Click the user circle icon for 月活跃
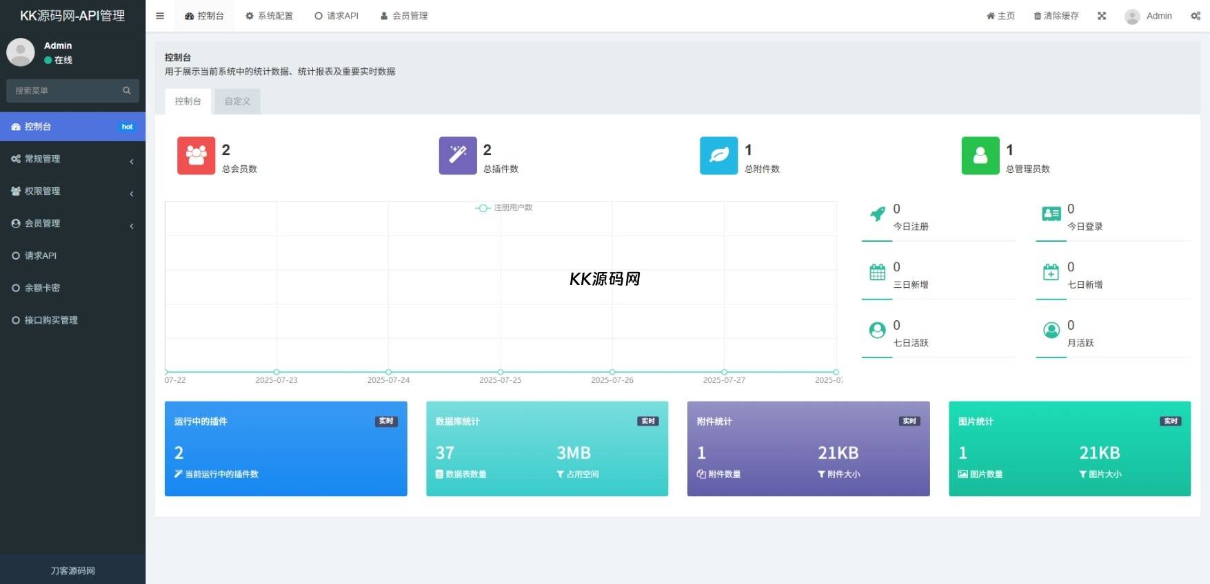 (x=1051, y=331)
